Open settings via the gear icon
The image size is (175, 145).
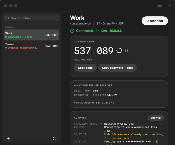(x=55, y=138)
